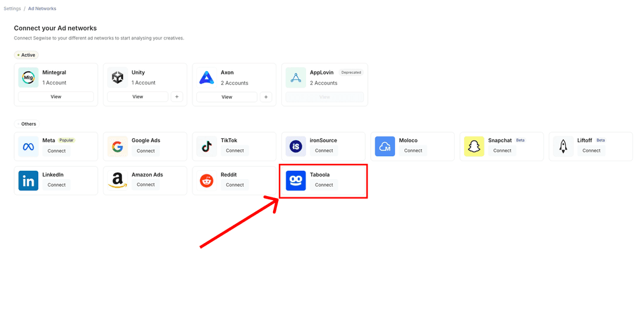Click the Active section label
This screenshot has width=635, height=311.
(26, 55)
